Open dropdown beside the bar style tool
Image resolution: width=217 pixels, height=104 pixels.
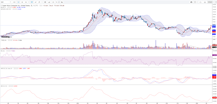(42, 2)
